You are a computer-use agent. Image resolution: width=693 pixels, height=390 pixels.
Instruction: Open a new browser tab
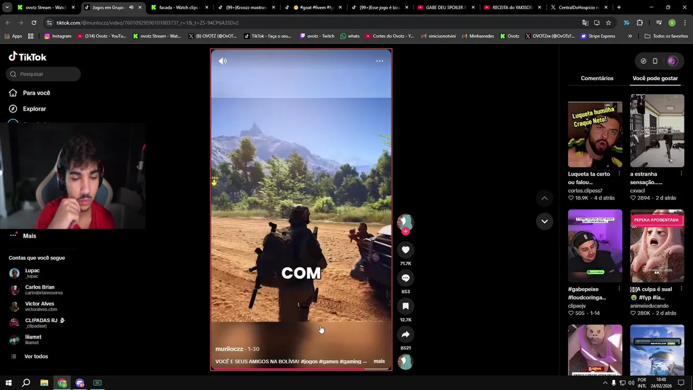pos(619,8)
